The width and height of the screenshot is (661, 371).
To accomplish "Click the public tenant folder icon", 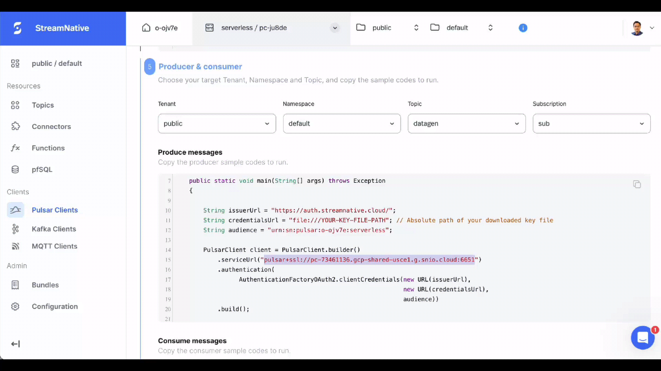I will [x=360, y=27].
